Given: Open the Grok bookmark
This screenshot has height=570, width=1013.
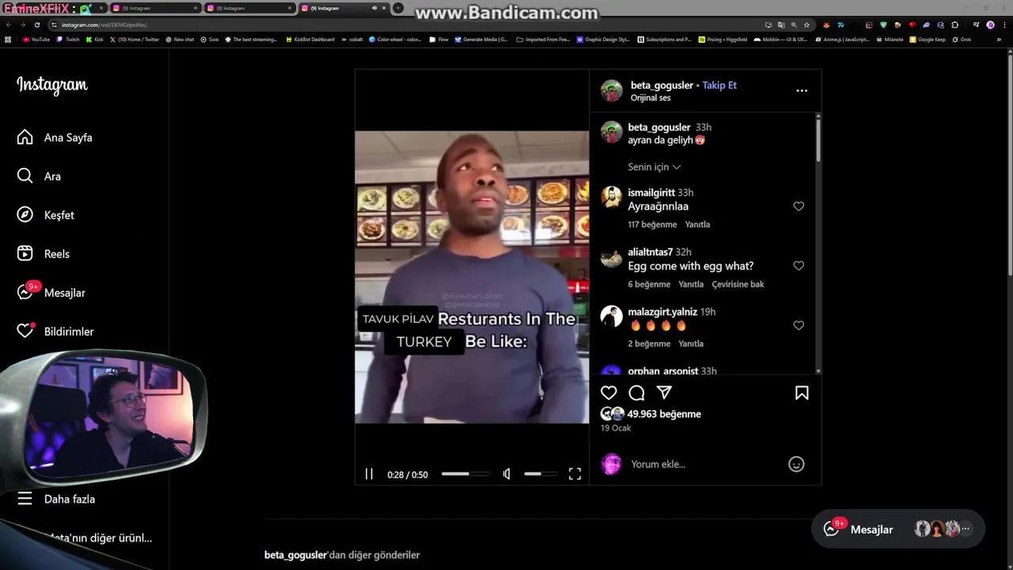Looking at the screenshot, I should (x=962, y=40).
